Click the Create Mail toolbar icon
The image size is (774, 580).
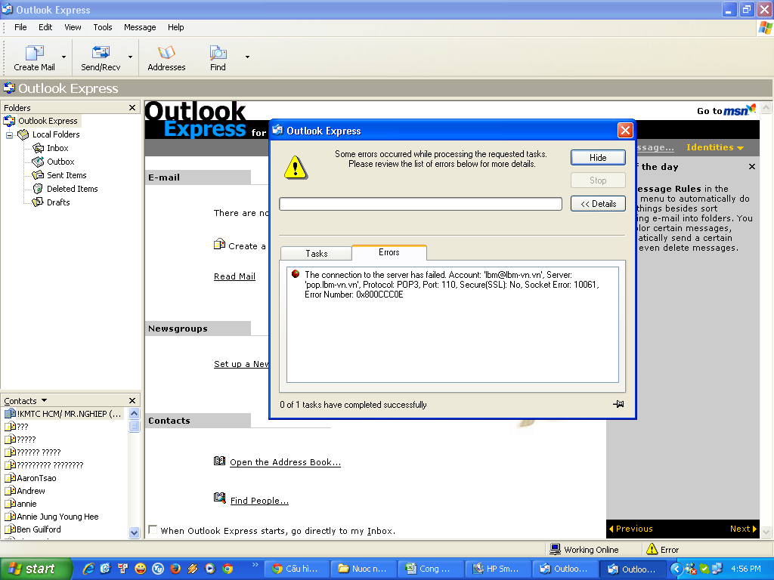click(34, 57)
